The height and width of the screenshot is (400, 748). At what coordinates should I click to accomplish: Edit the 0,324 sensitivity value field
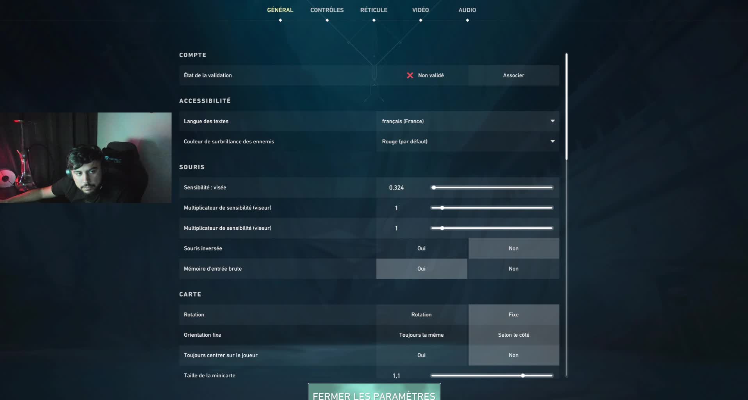(x=396, y=187)
